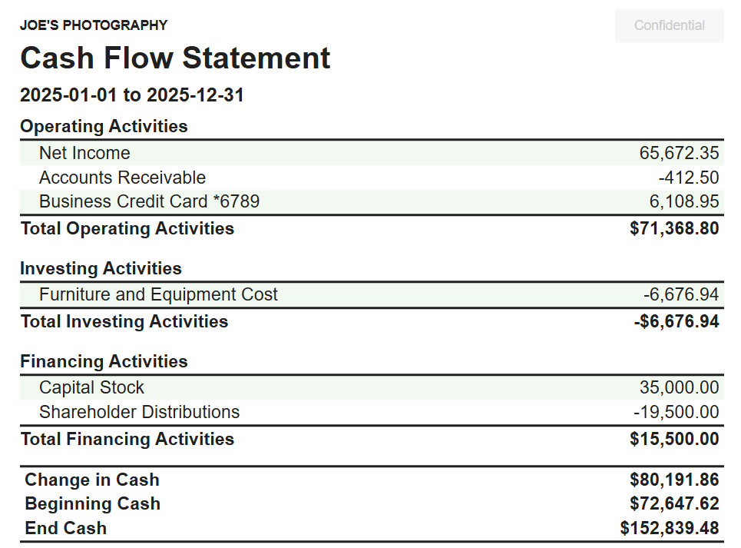Open Shareholder Distributions line item
Screen dimensions: 741x548
pyautogui.click(x=372, y=412)
